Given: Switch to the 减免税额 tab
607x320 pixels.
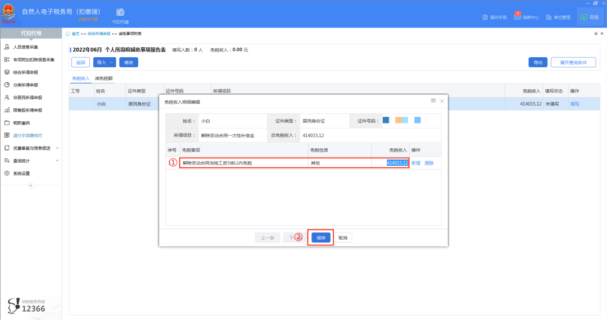Looking at the screenshot, I should pyautogui.click(x=103, y=79).
